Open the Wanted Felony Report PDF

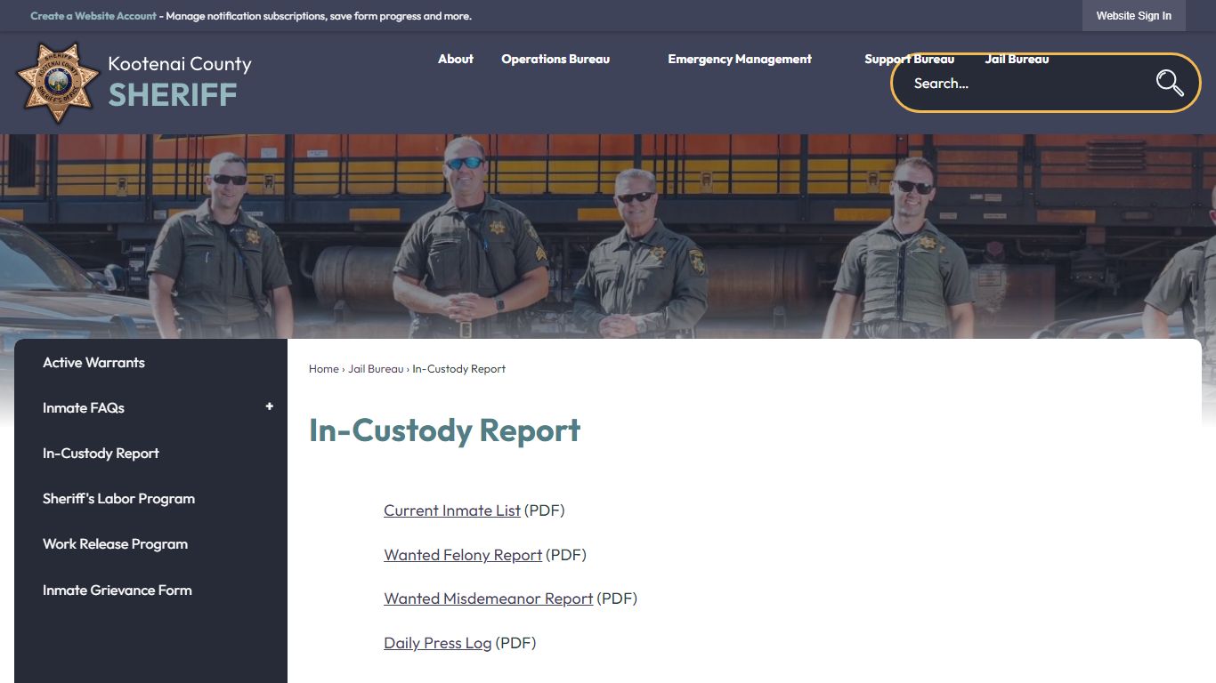pos(462,554)
